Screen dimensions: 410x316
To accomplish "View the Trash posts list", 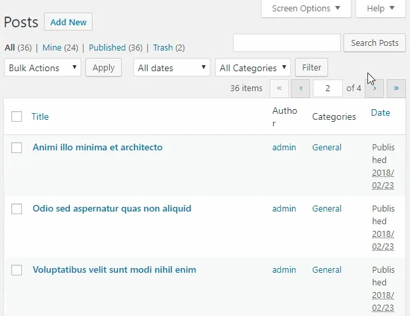I will pos(162,48).
